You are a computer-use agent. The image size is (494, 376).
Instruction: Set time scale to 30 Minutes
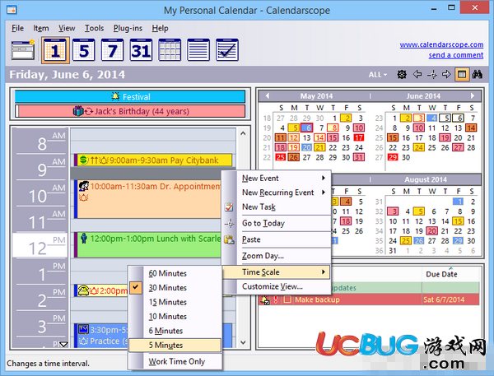click(175, 287)
